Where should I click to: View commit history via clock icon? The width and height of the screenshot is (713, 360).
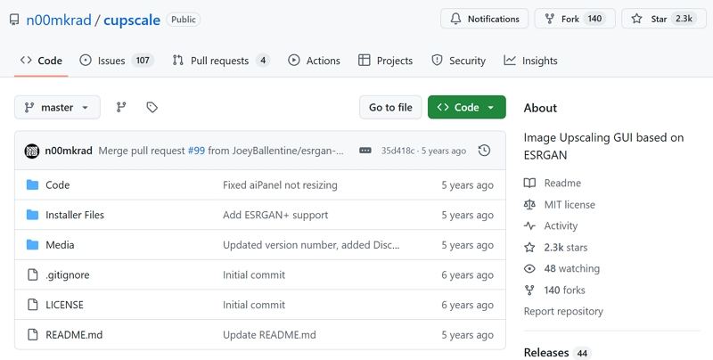coord(484,151)
